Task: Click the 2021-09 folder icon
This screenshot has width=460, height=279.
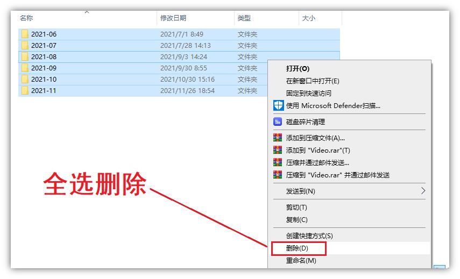Action: coord(25,68)
